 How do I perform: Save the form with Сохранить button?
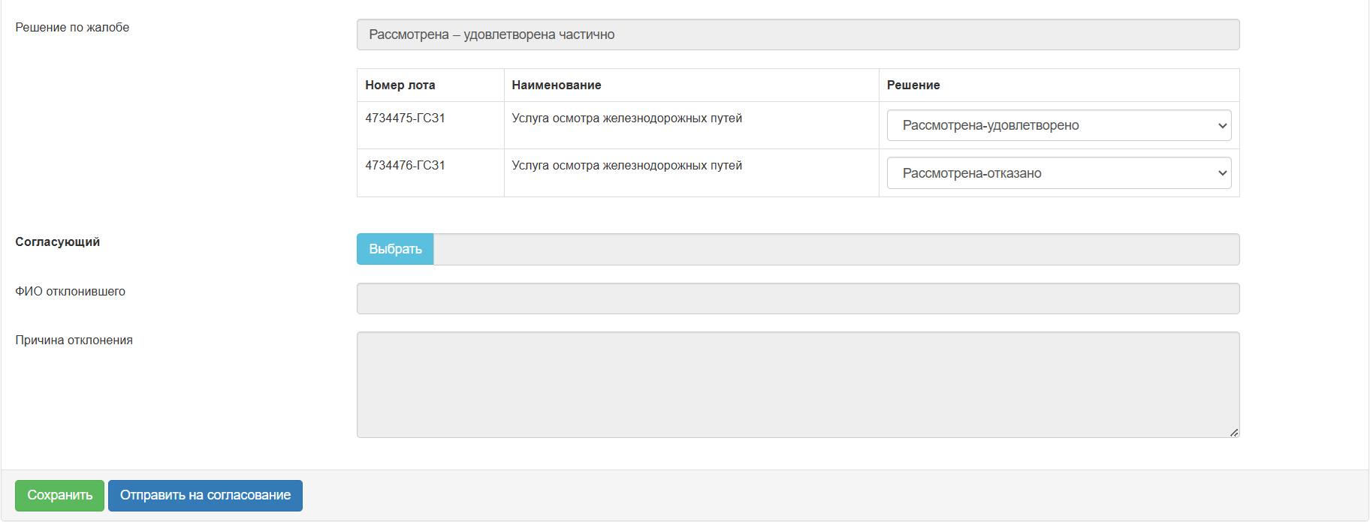[x=60, y=496]
